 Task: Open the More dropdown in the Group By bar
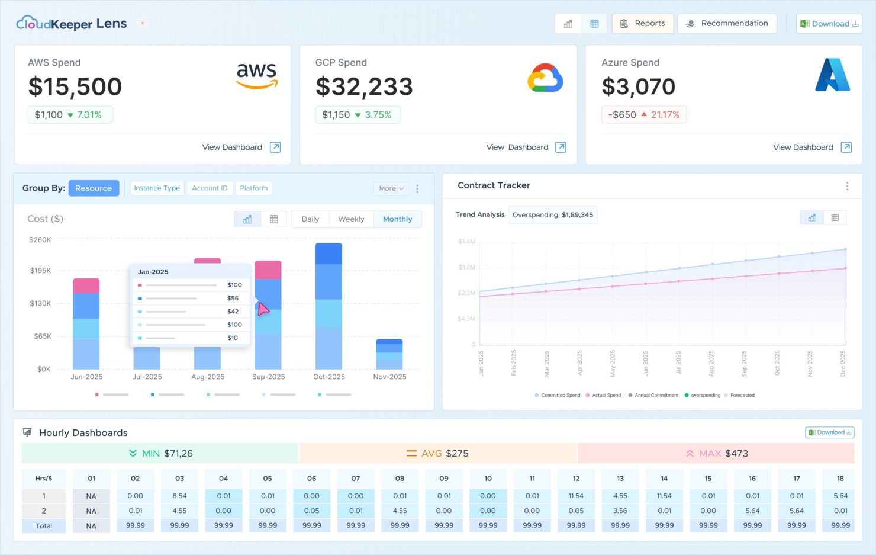391,188
